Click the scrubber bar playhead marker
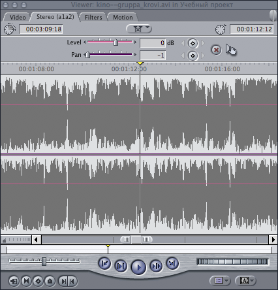278x290 pixels. (x=108, y=246)
